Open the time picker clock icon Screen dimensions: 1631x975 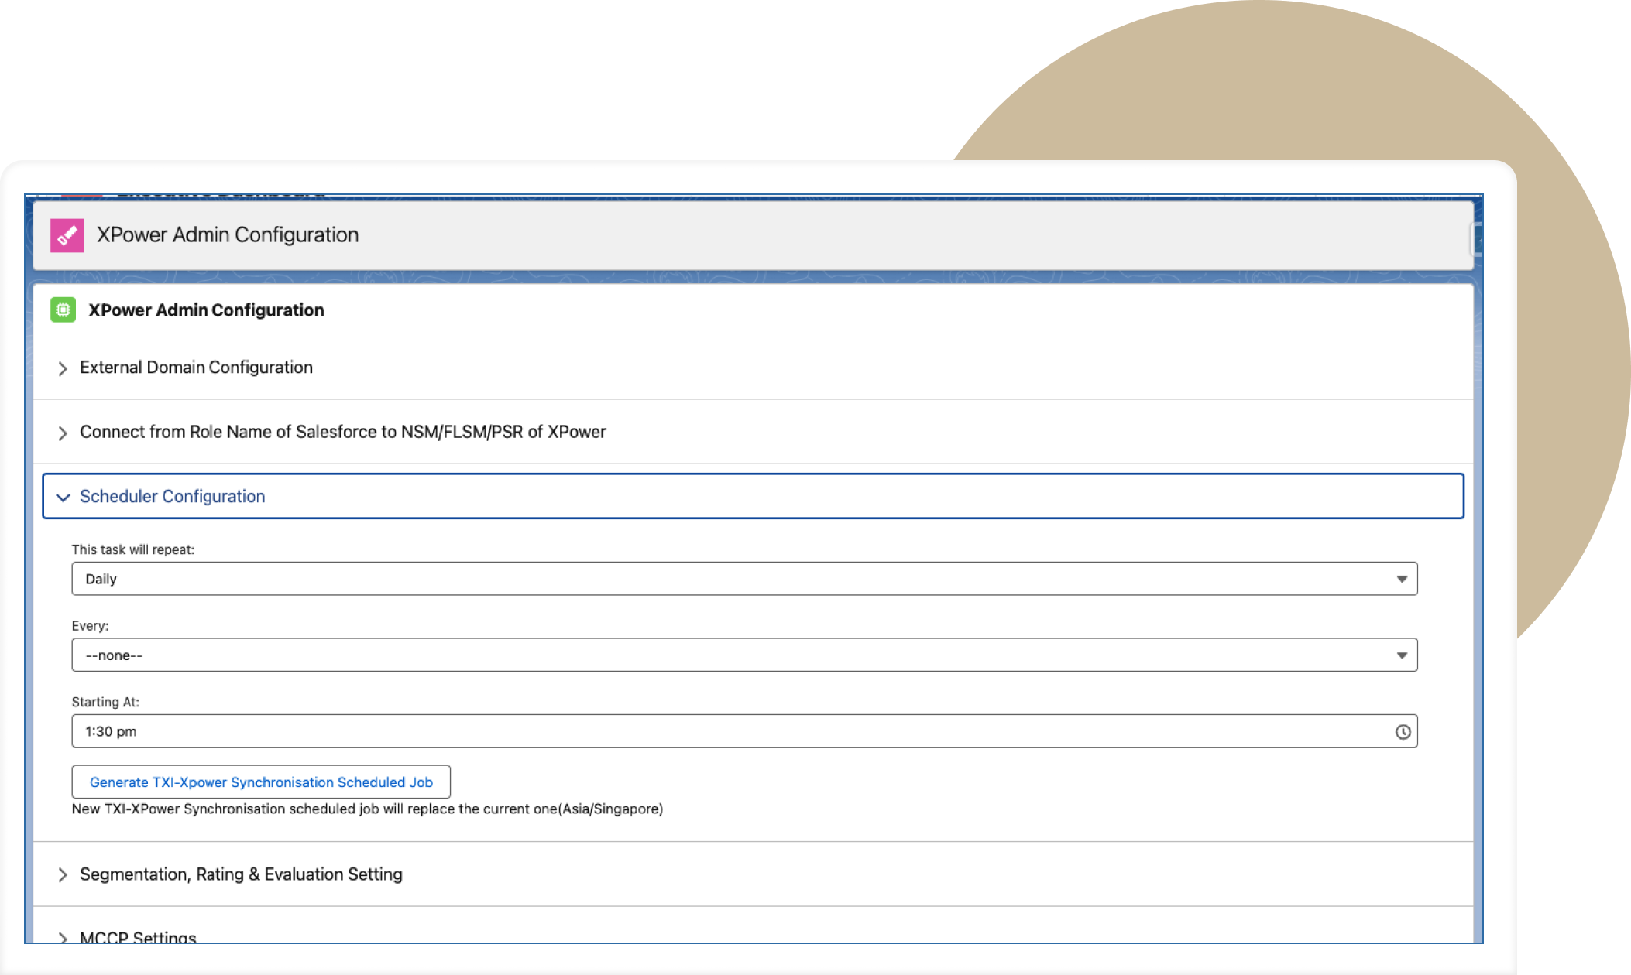(x=1403, y=732)
